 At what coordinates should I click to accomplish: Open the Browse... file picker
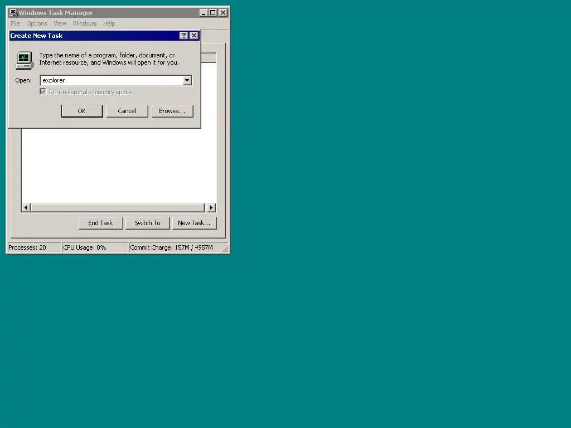tap(172, 111)
